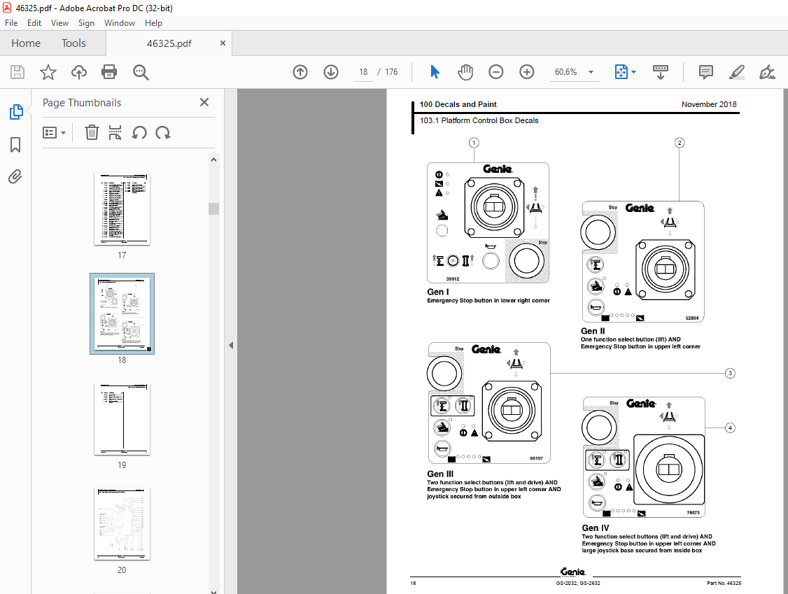The width and height of the screenshot is (788, 594).
Task: Go to previous page arrow
Action: click(300, 72)
